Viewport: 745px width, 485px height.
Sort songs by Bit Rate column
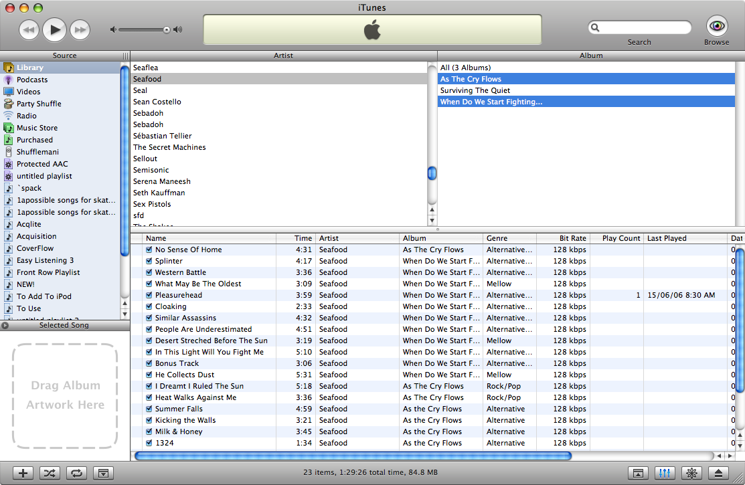tap(563, 238)
